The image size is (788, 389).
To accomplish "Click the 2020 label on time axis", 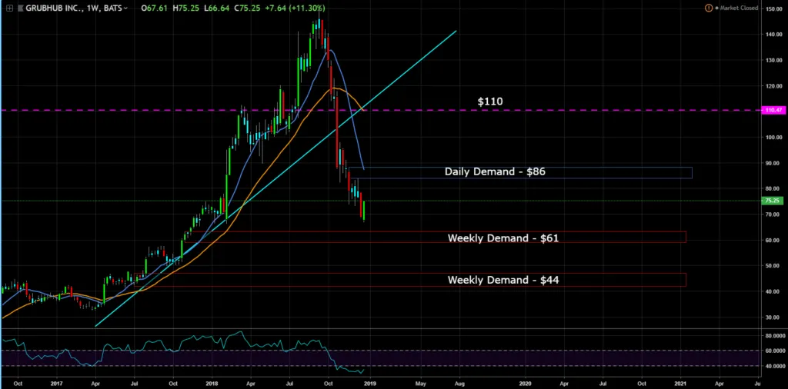I will click(525, 381).
